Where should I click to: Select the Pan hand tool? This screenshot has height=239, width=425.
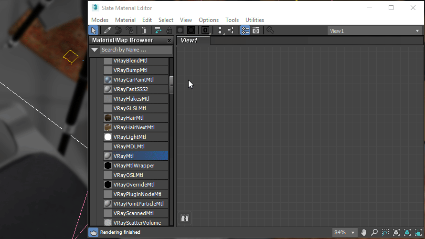click(363, 232)
